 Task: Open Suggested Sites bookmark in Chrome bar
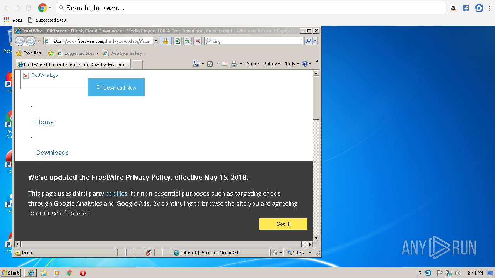tap(47, 20)
